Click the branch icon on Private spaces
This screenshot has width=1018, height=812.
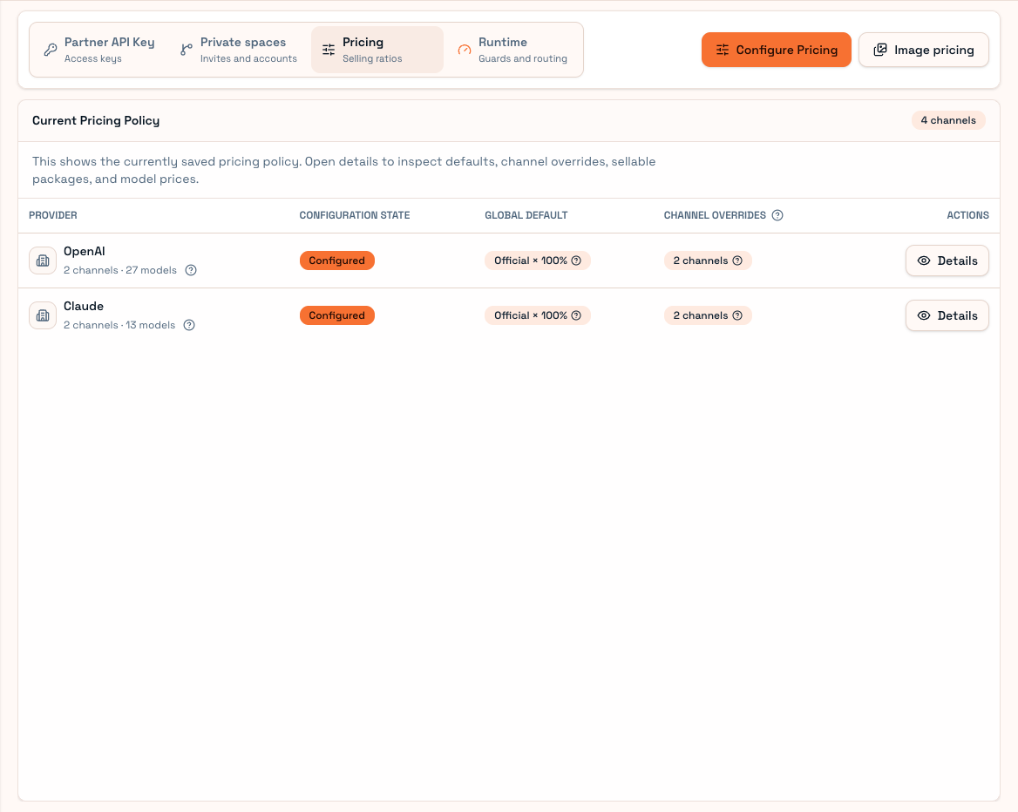tap(187, 50)
